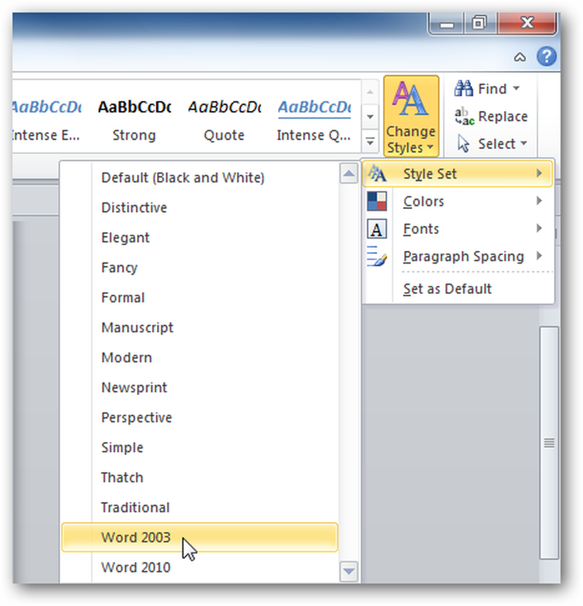Choose Set as Default menu item
This screenshot has width=583, height=606.
(458, 288)
